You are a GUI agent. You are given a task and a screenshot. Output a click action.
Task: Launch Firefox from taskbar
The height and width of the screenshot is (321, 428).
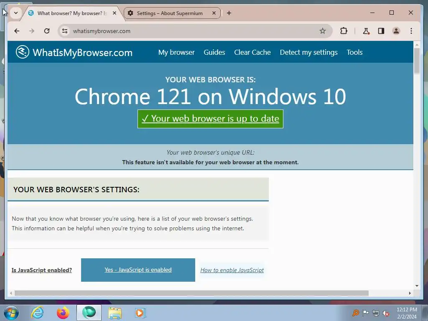coord(63,313)
